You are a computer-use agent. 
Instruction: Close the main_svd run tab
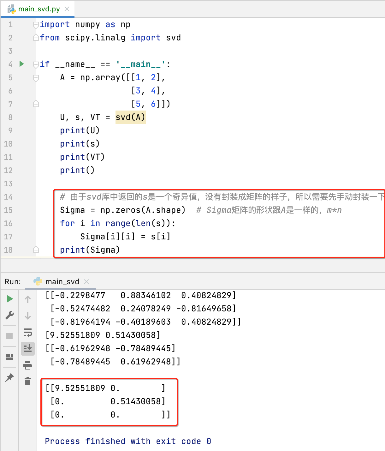(86, 281)
